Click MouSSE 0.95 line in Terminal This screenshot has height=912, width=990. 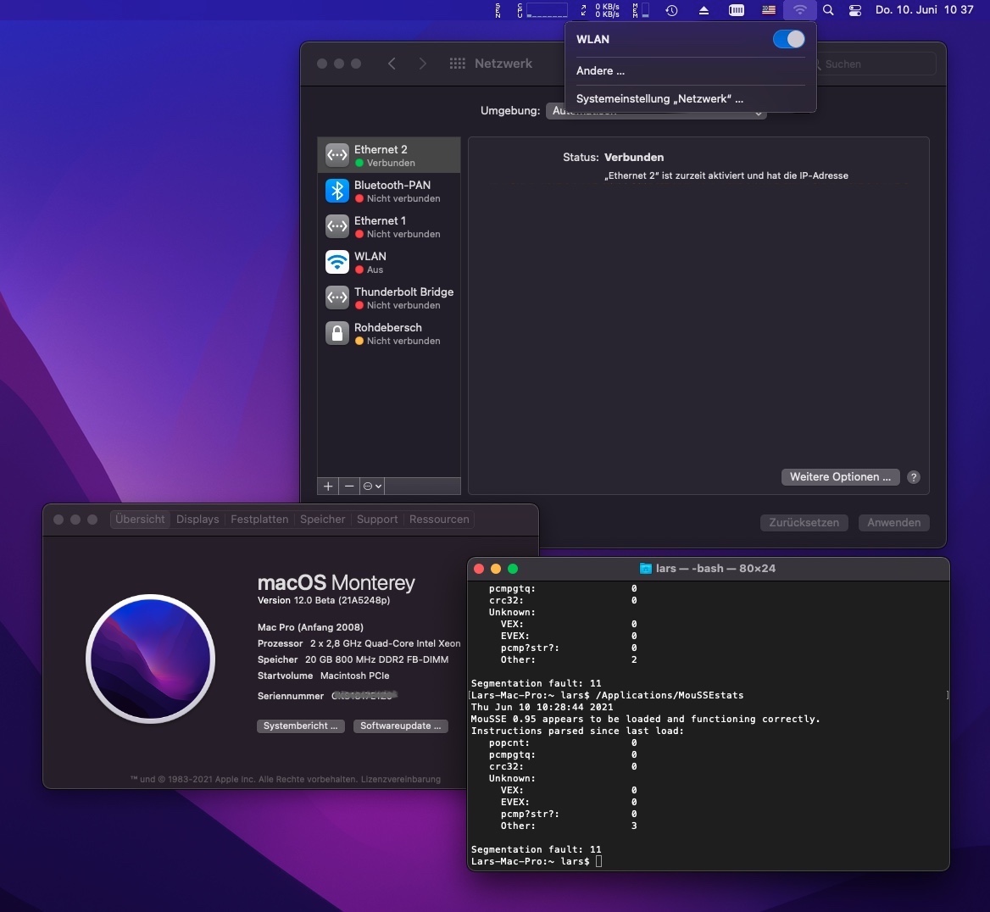645,719
